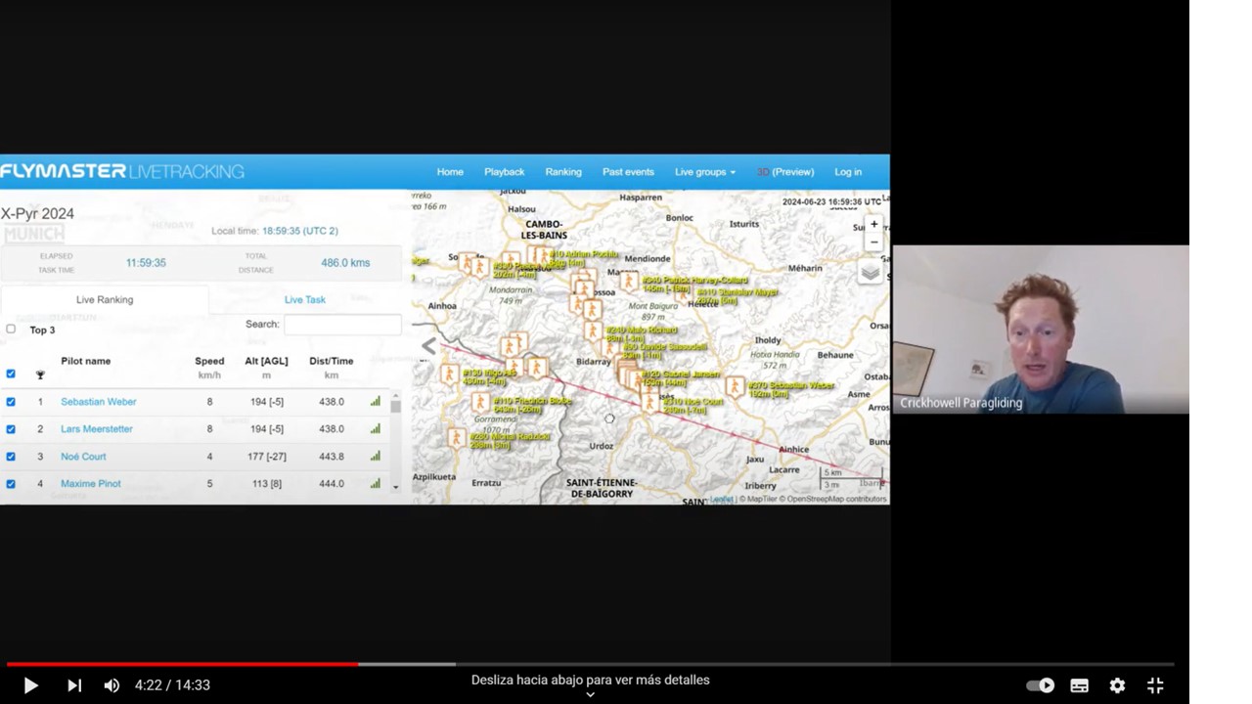Uncheck Noé Court's checkbox
1252x704 pixels.
tap(11, 457)
